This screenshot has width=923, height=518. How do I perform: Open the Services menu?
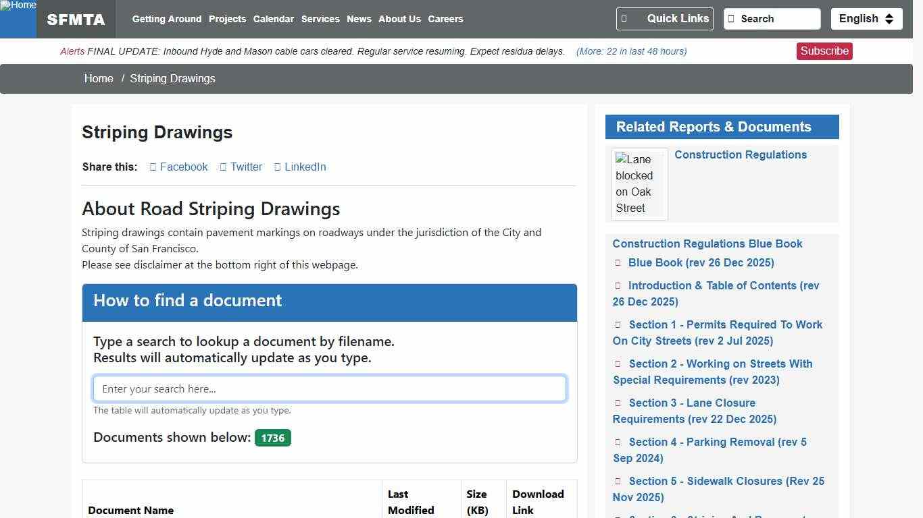(x=320, y=19)
